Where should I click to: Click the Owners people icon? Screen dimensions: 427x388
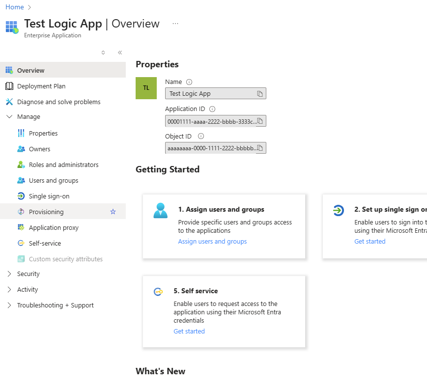tap(21, 149)
